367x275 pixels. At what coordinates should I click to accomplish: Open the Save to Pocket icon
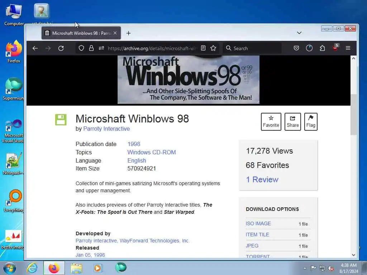pos(296,48)
